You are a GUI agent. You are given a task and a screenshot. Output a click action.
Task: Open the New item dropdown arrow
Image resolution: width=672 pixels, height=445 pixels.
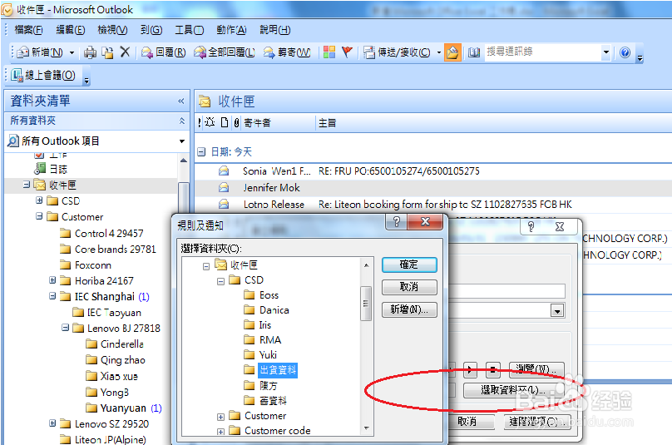pyautogui.click(x=72, y=52)
